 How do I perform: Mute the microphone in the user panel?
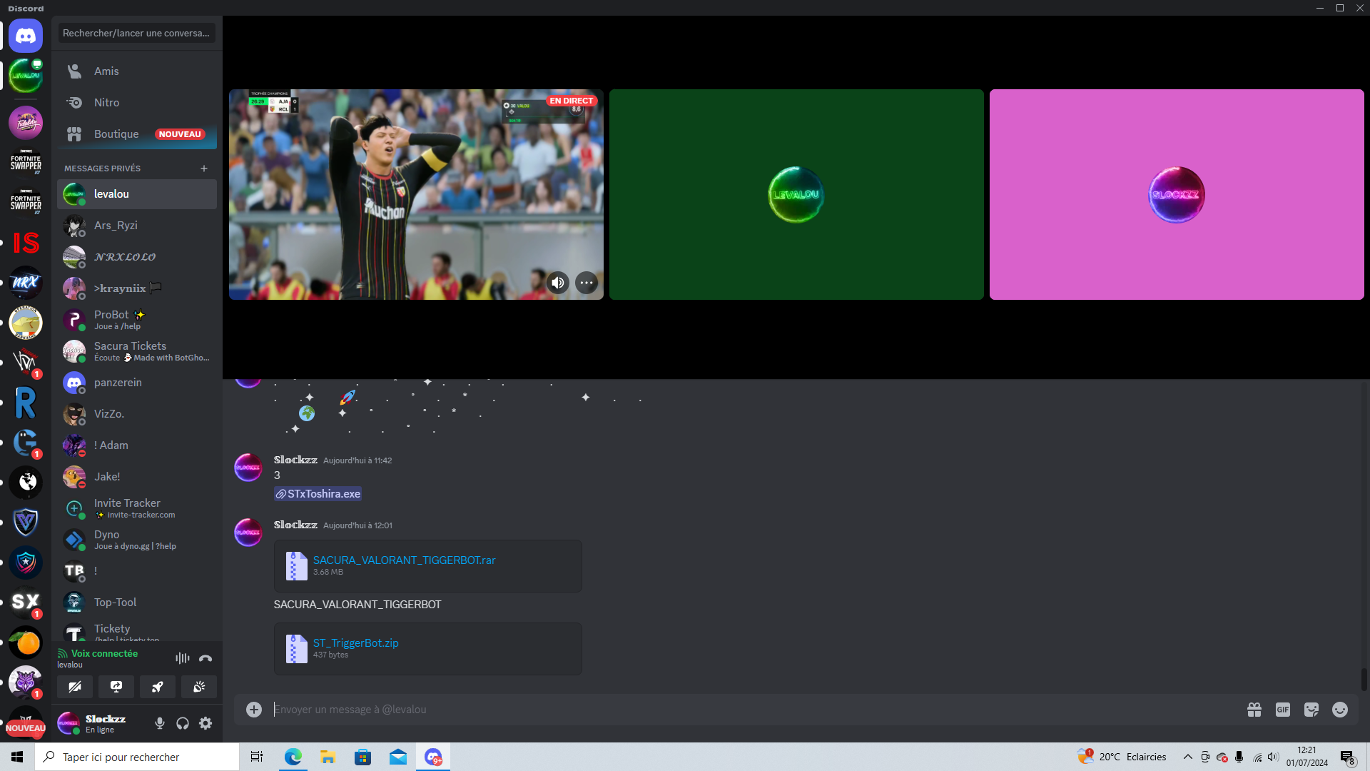(160, 724)
